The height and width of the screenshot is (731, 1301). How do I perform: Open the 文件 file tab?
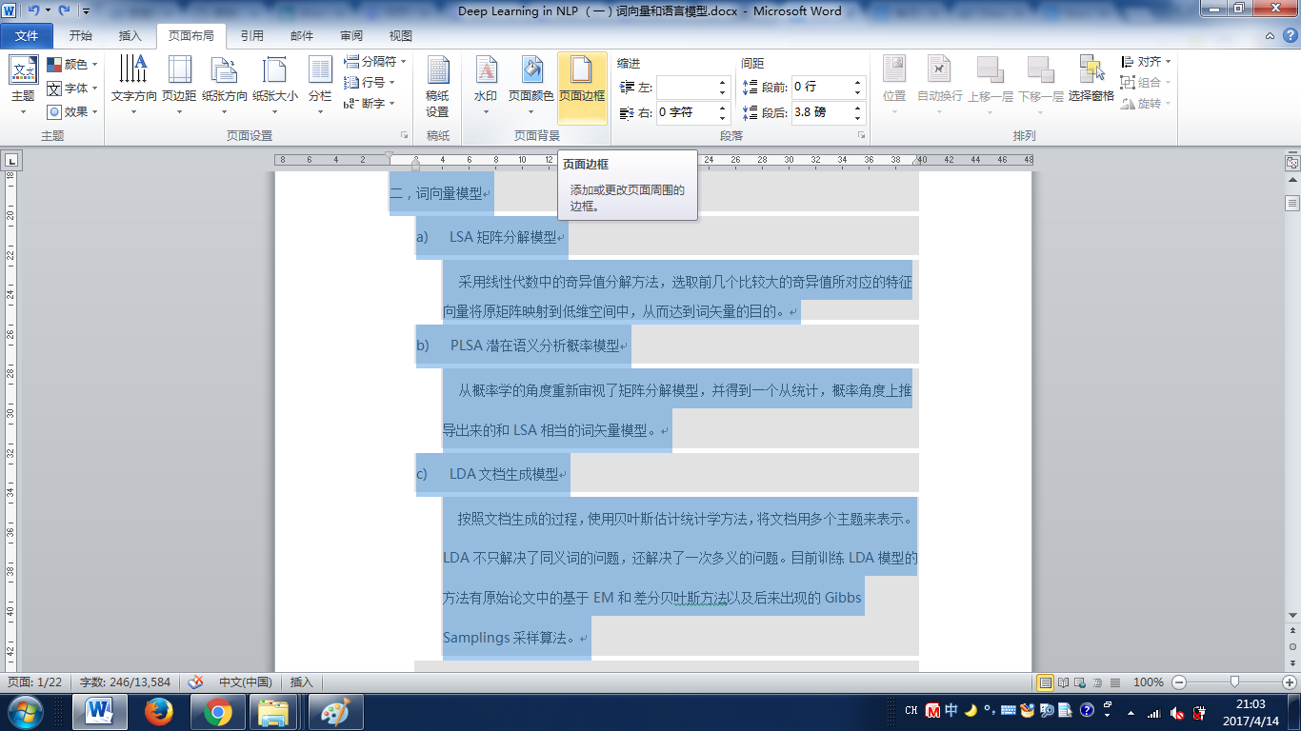[x=27, y=36]
